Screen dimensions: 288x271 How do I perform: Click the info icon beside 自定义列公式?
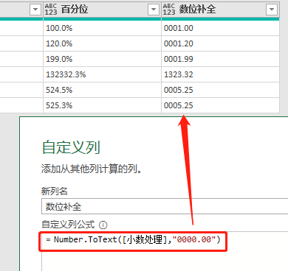[x=103, y=225]
